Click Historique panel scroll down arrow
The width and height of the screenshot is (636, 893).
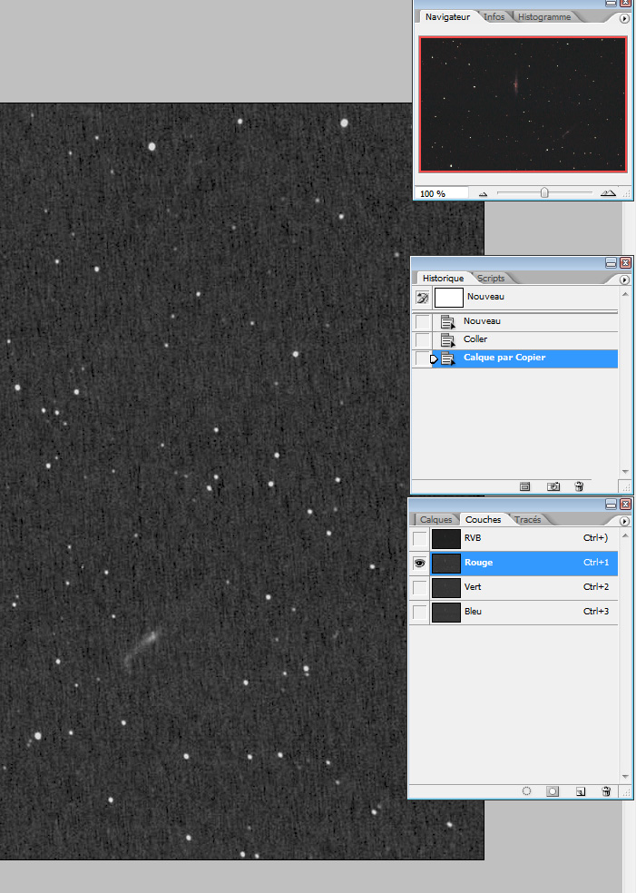click(x=625, y=472)
